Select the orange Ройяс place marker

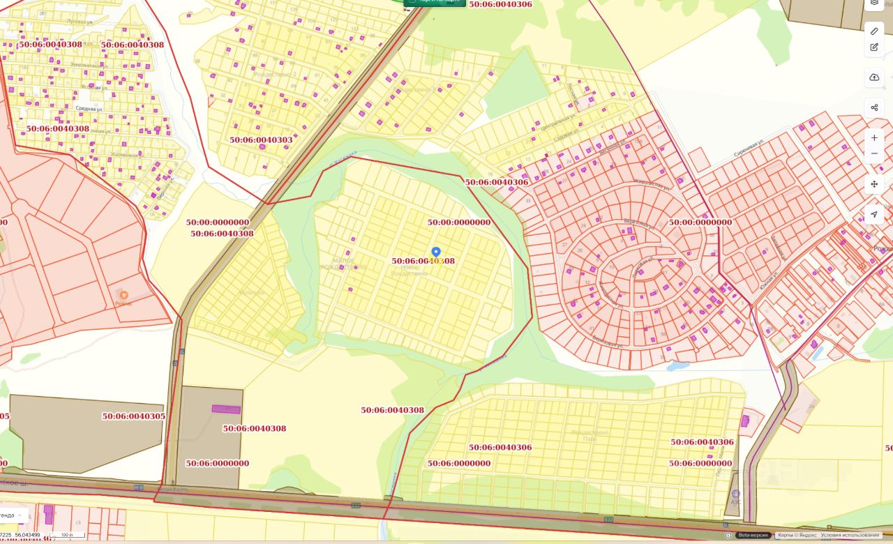pyautogui.click(x=123, y=295)
